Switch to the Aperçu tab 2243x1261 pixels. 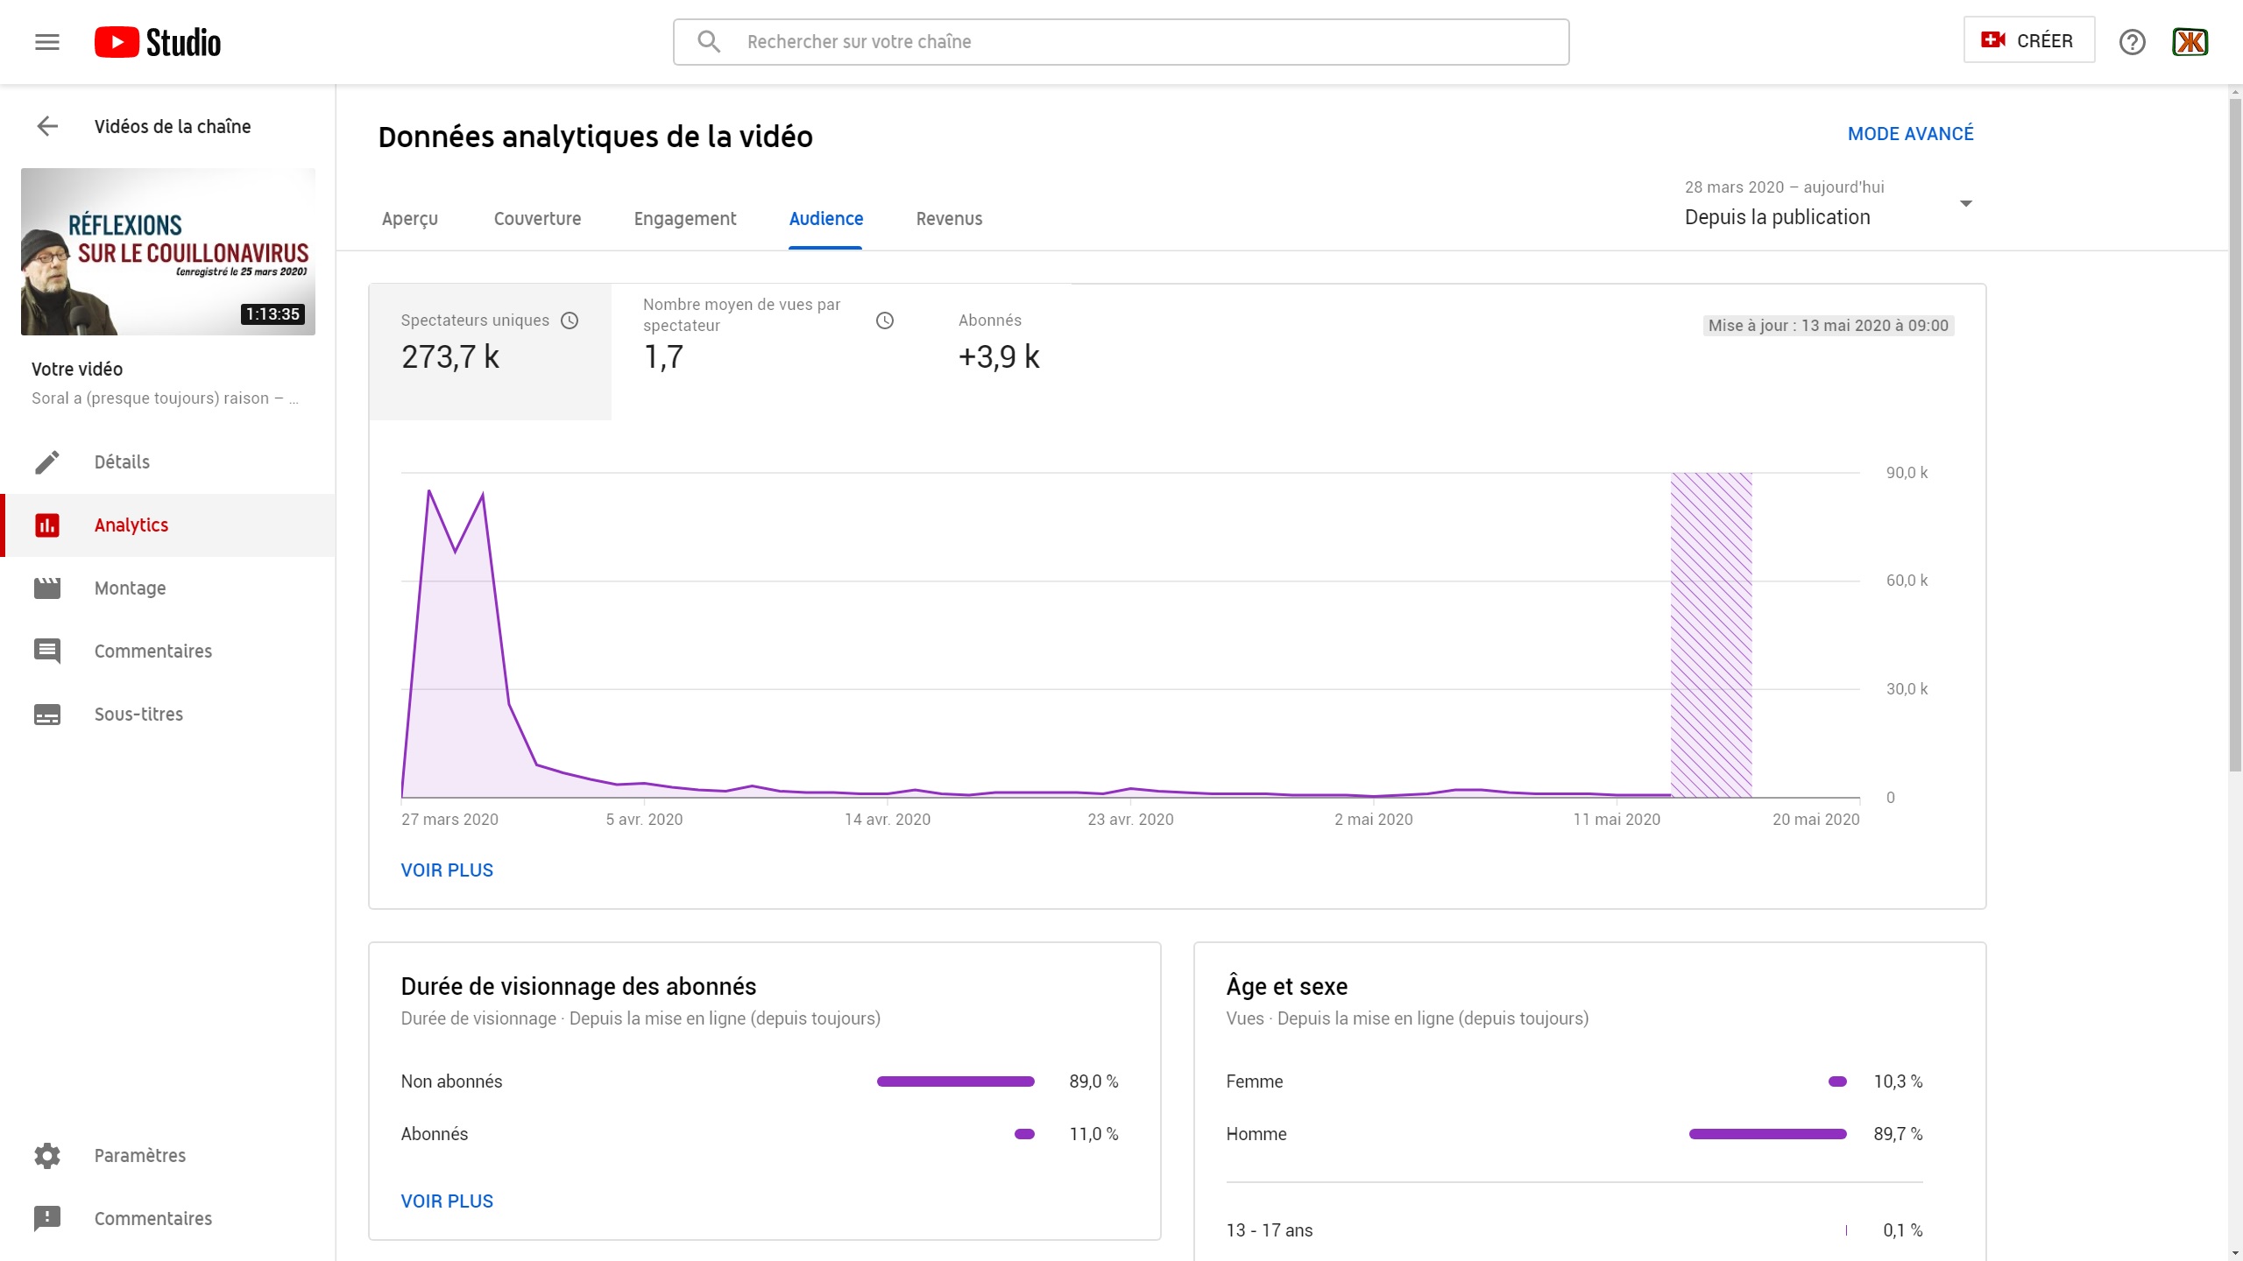[410, 219]
